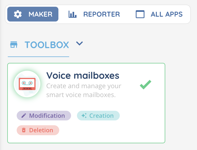
Task: Click the bar chart icon for REPORTER
Action: coord(72,14)
